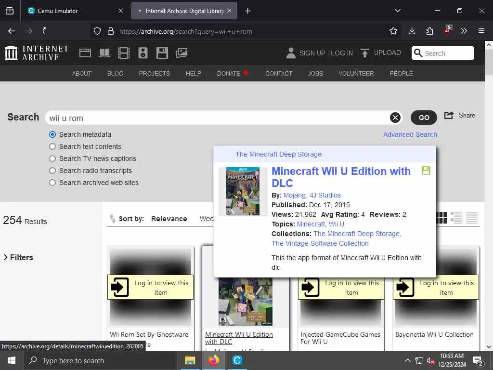The width and height of the screenshot is (493, 370).
Task: Open the Audio speaker icon
Action: click(143, 53)
